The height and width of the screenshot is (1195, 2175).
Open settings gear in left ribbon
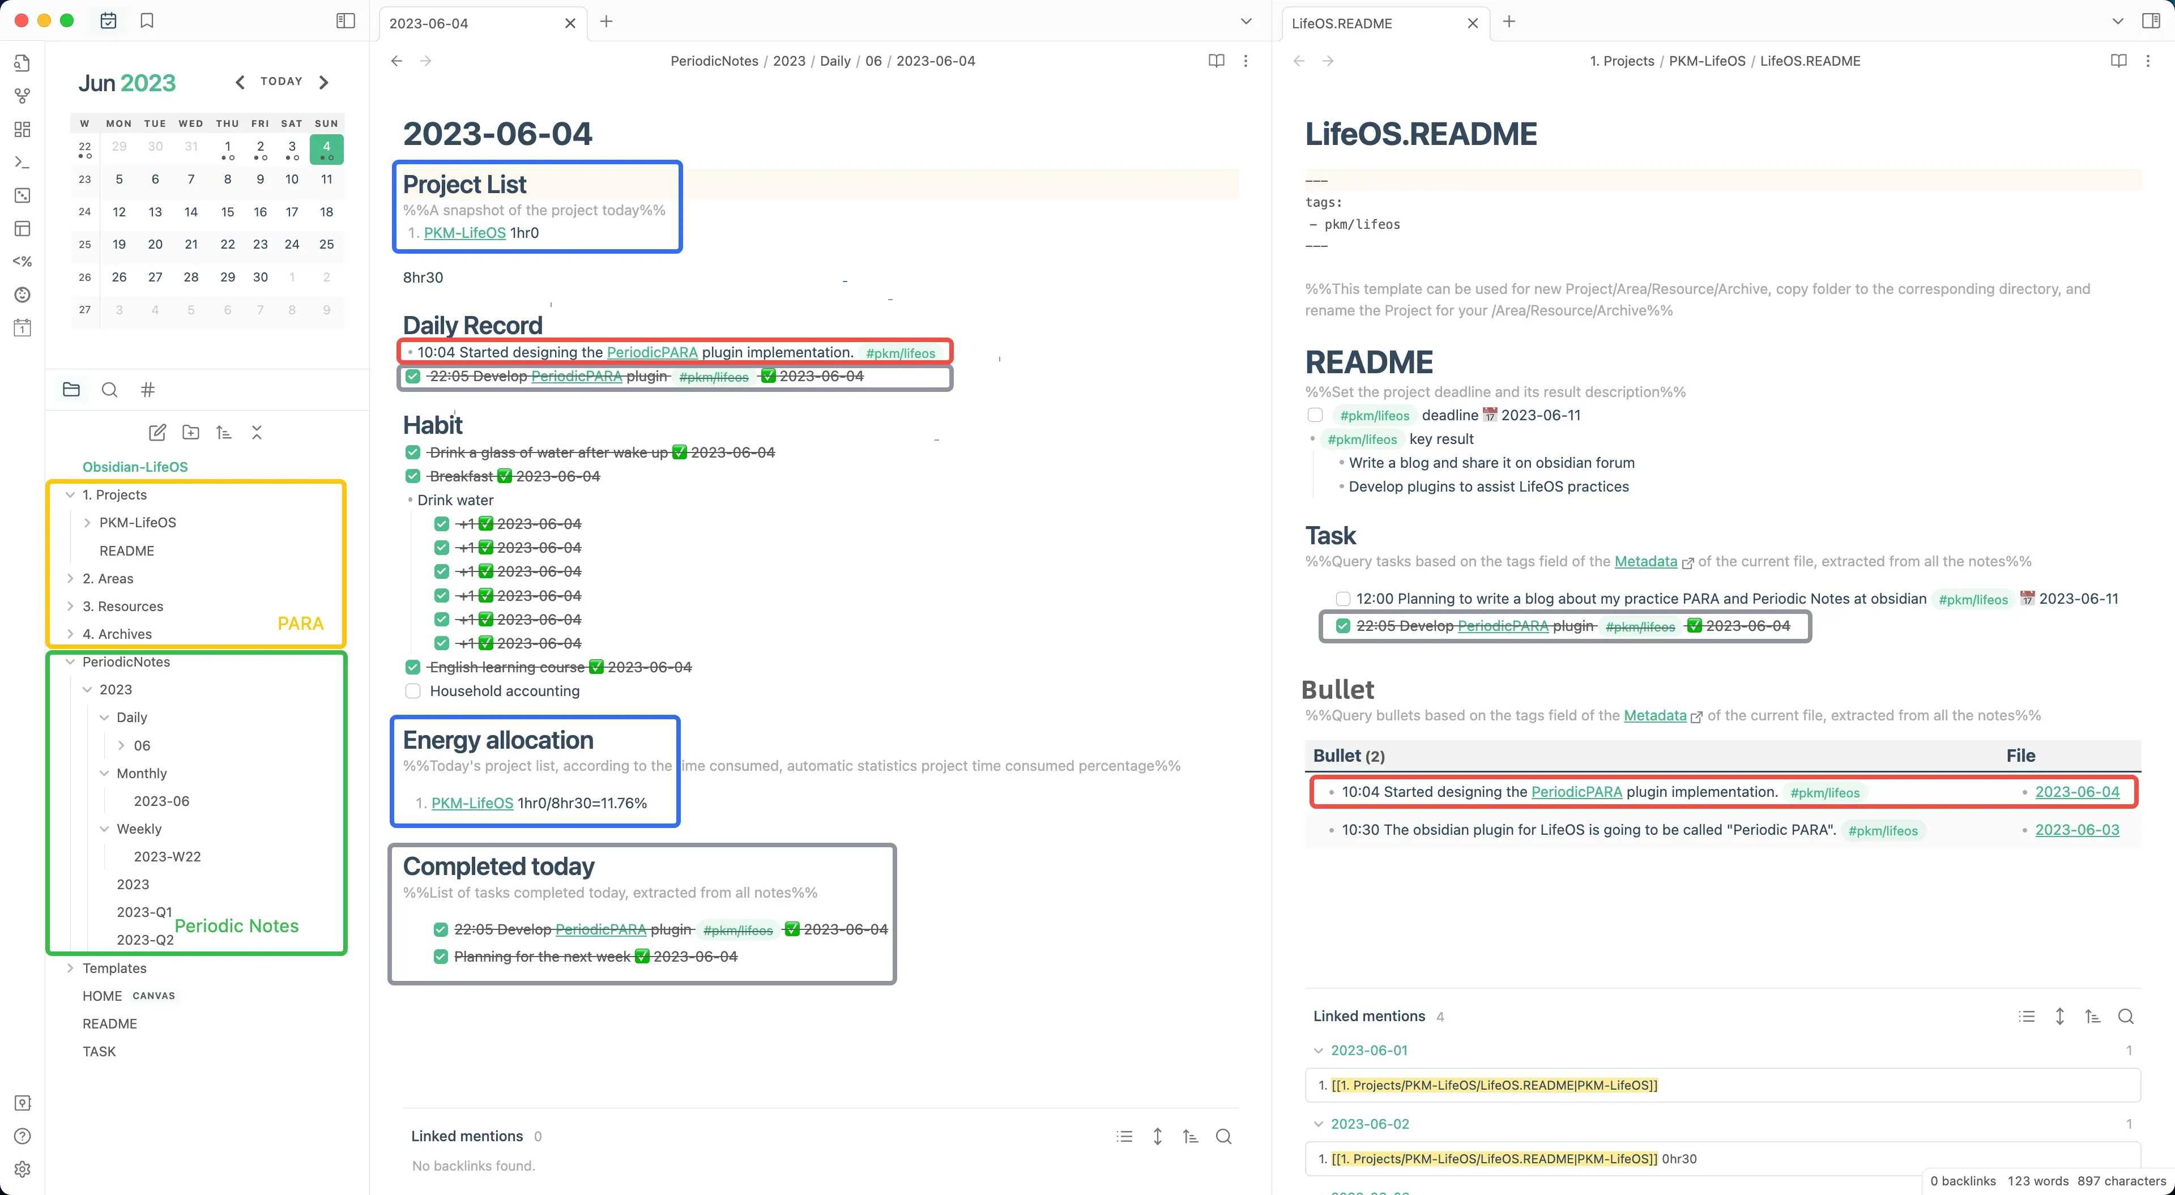[x=23, y=1169]
